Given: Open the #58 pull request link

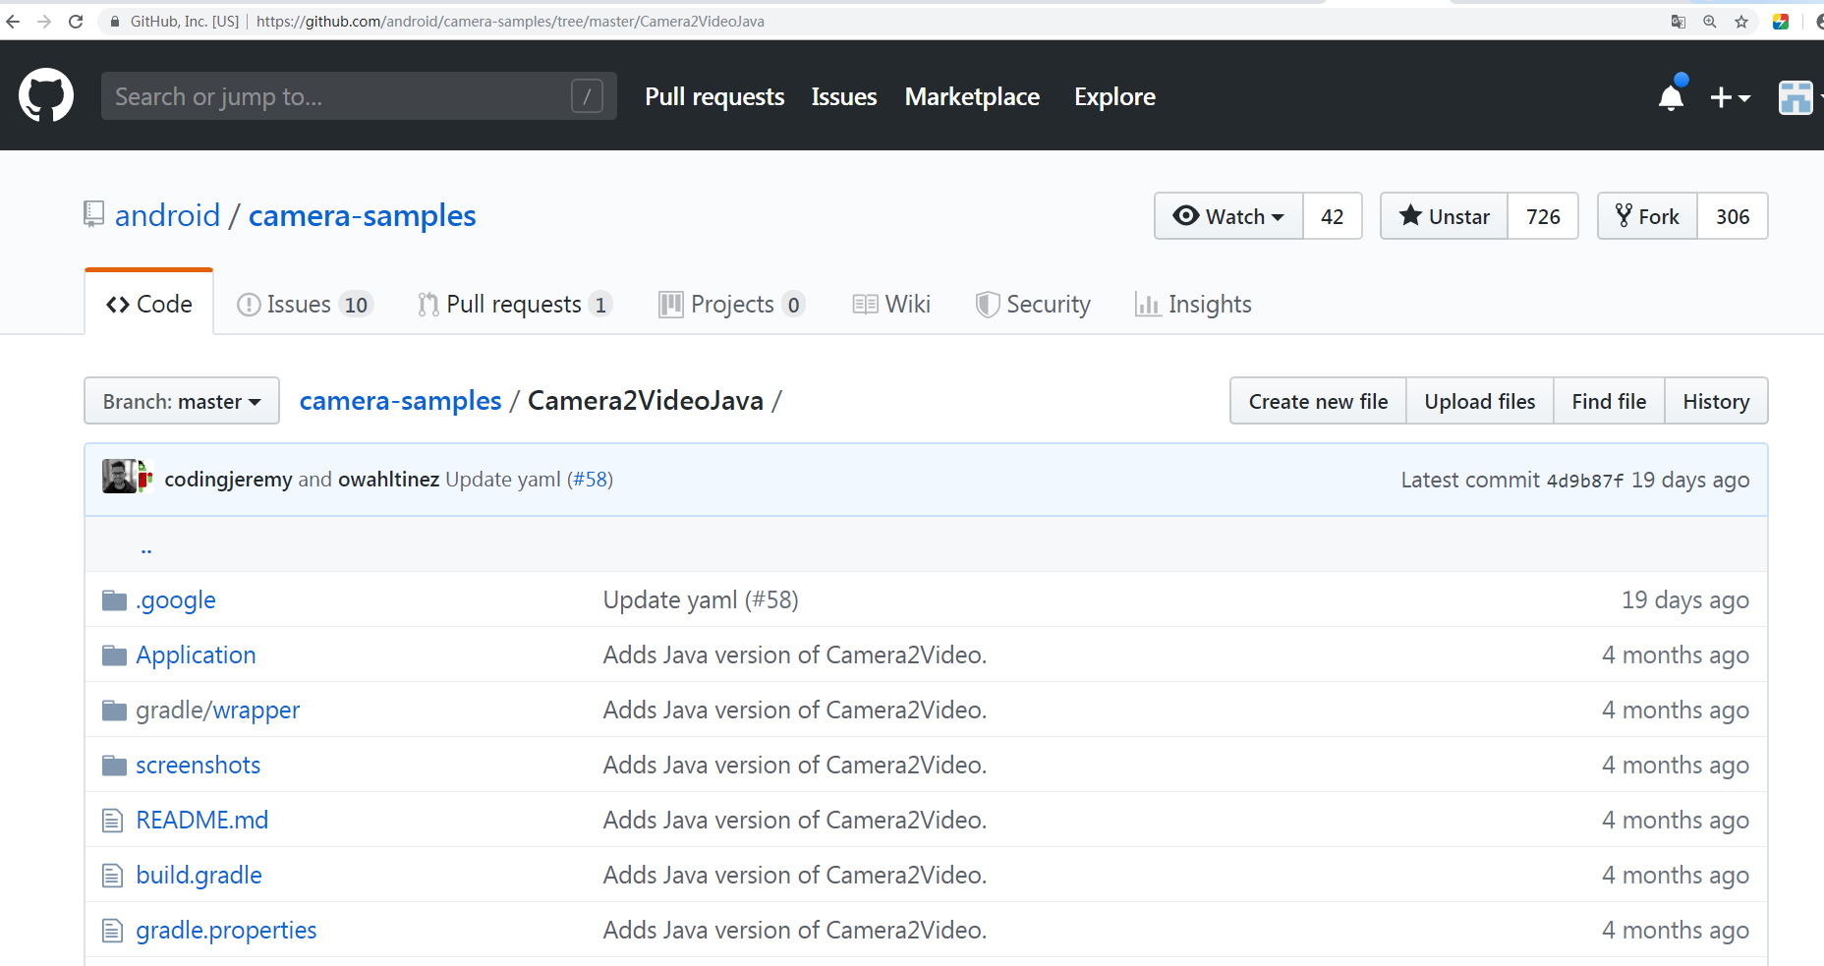Looking at the screenshot, I should coord(591,480).
